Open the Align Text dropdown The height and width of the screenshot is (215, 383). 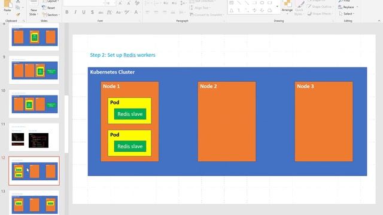point(200,8)
